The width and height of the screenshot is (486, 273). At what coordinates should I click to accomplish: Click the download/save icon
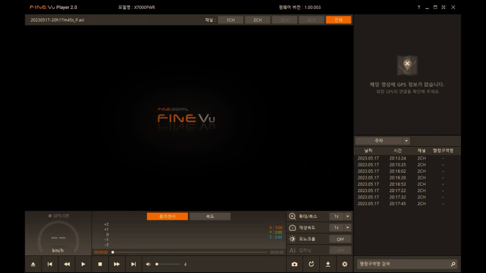[328, 264]
